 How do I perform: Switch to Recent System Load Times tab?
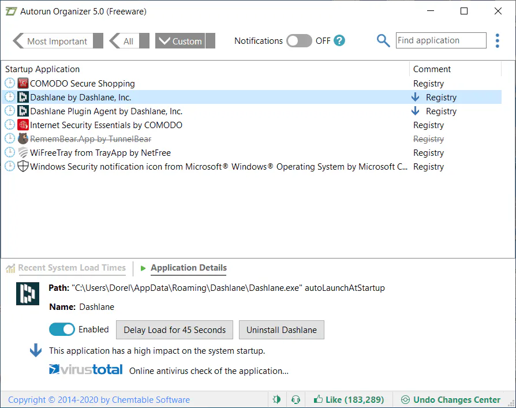pyautogui.click(x=72, y=268)
